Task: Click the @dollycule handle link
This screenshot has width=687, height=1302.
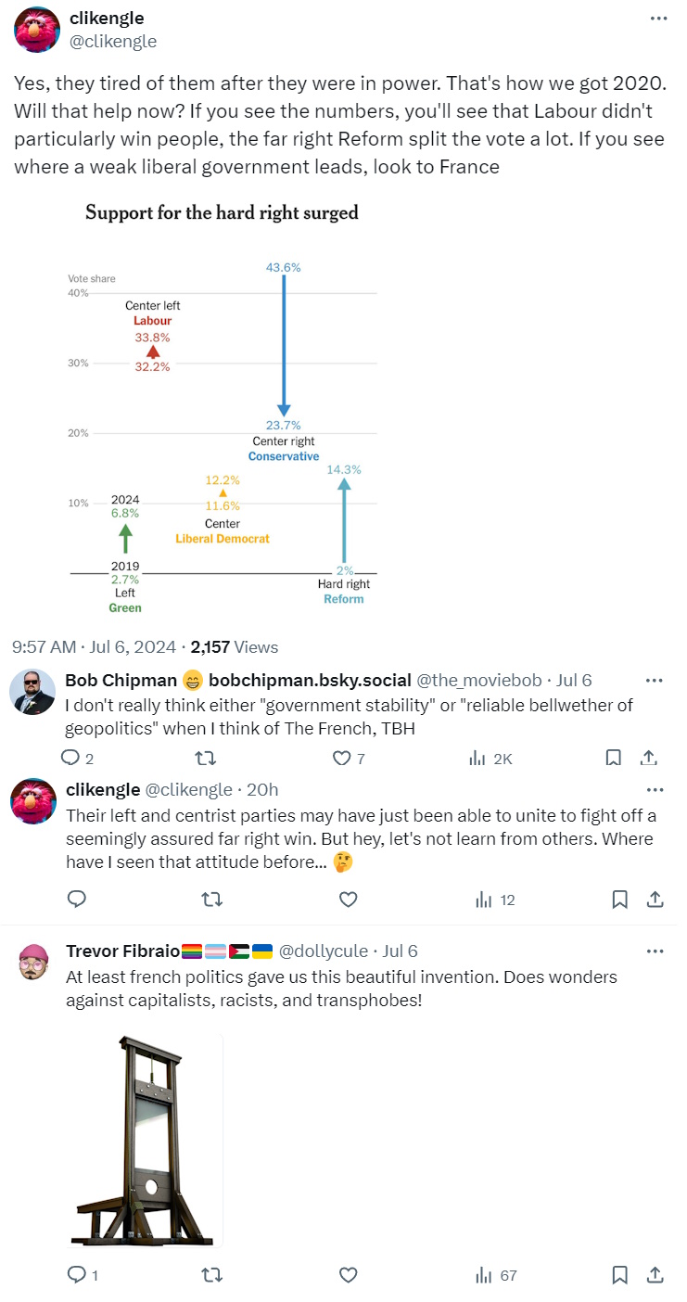Action: point(324,951)
